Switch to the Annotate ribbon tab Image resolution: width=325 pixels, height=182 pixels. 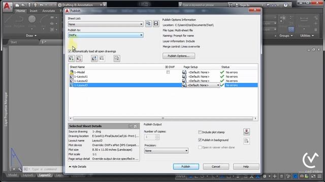point(49,11)
